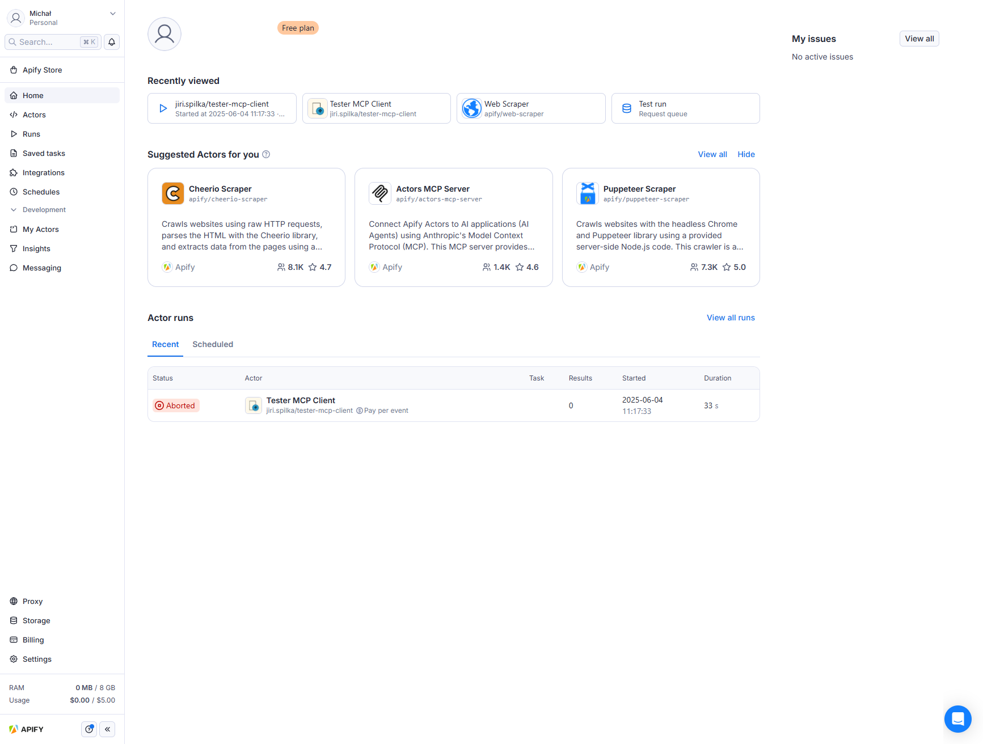Open the notification bell
The height and width of the screenshot is (744, 983).
111,41
